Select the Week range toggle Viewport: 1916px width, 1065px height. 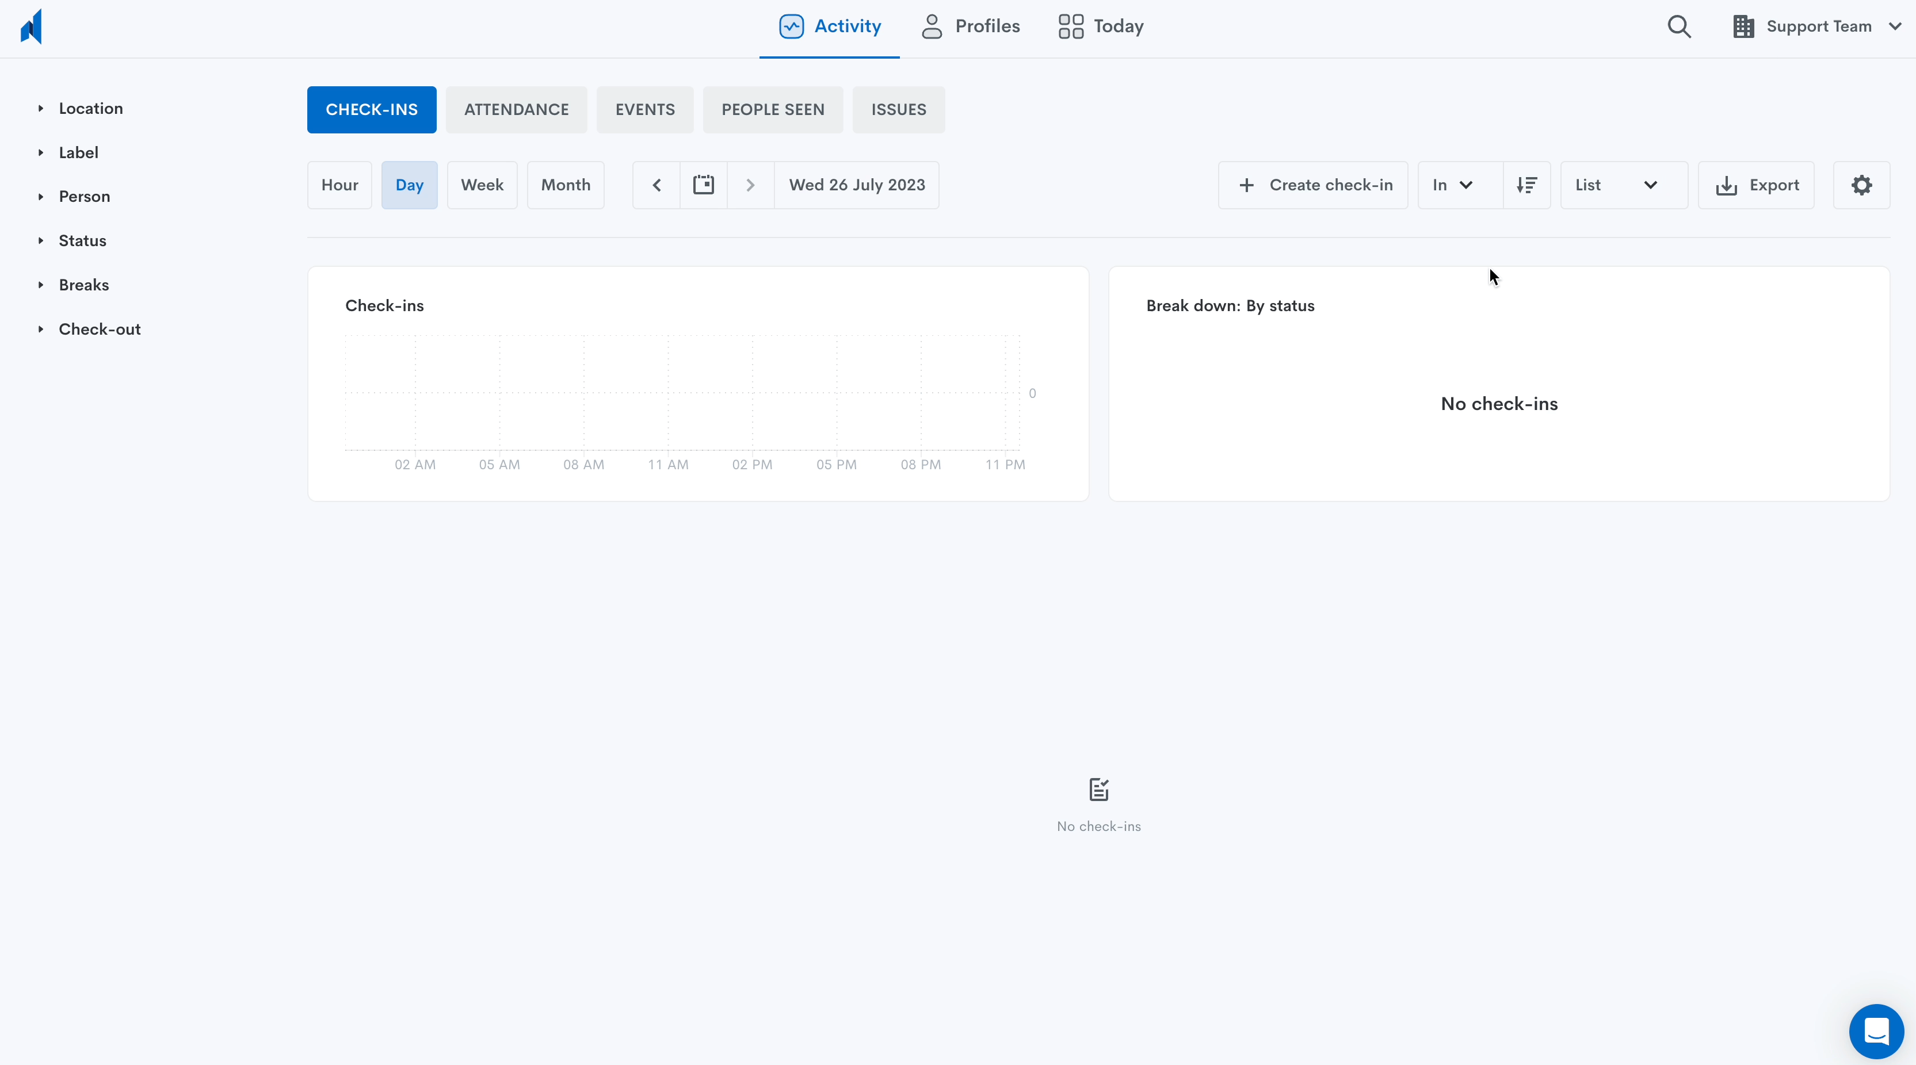[482, 185]
